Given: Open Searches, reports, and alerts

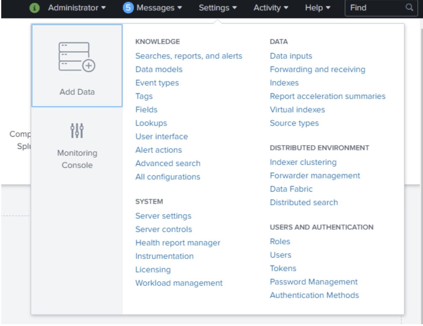Looking at the screenshot, I should 189,56.
